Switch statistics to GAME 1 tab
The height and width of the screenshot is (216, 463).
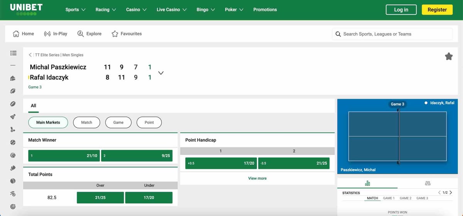pos(389,198)
